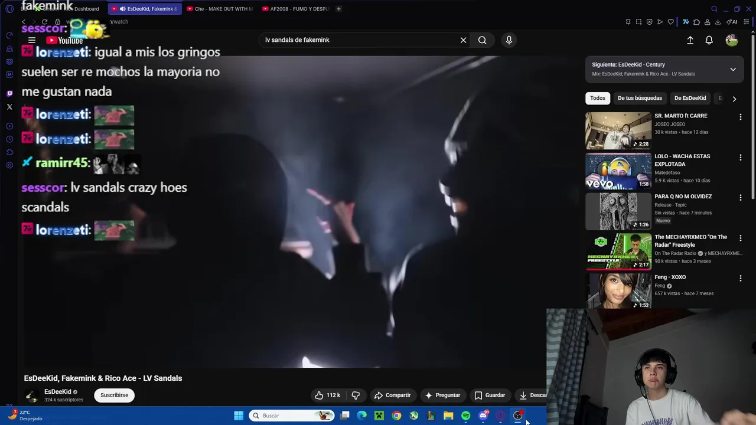Open the Windows Start menu
Viewport: 756px width, 425px height.
[x=239, y=416]
